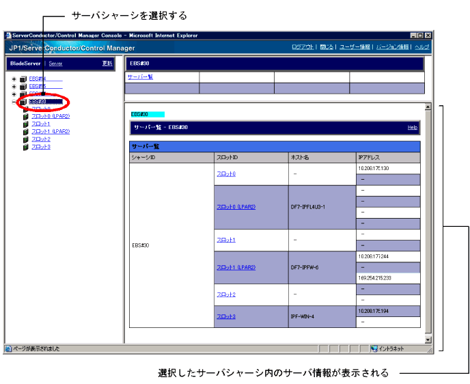This screenshot has height=384, width=470.
Task: Click スロット3 link in the server table
Action: click(x=226, y=316)
